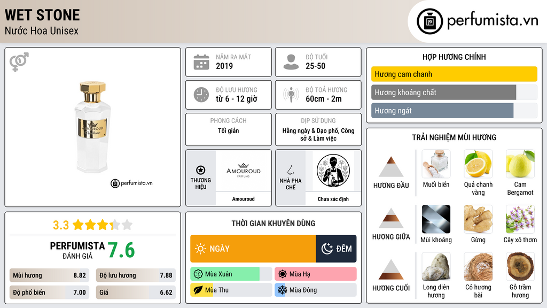Click the star rating icons next to 3.3
The width and height of the screenshot is (547, 308).
(103, 225)
